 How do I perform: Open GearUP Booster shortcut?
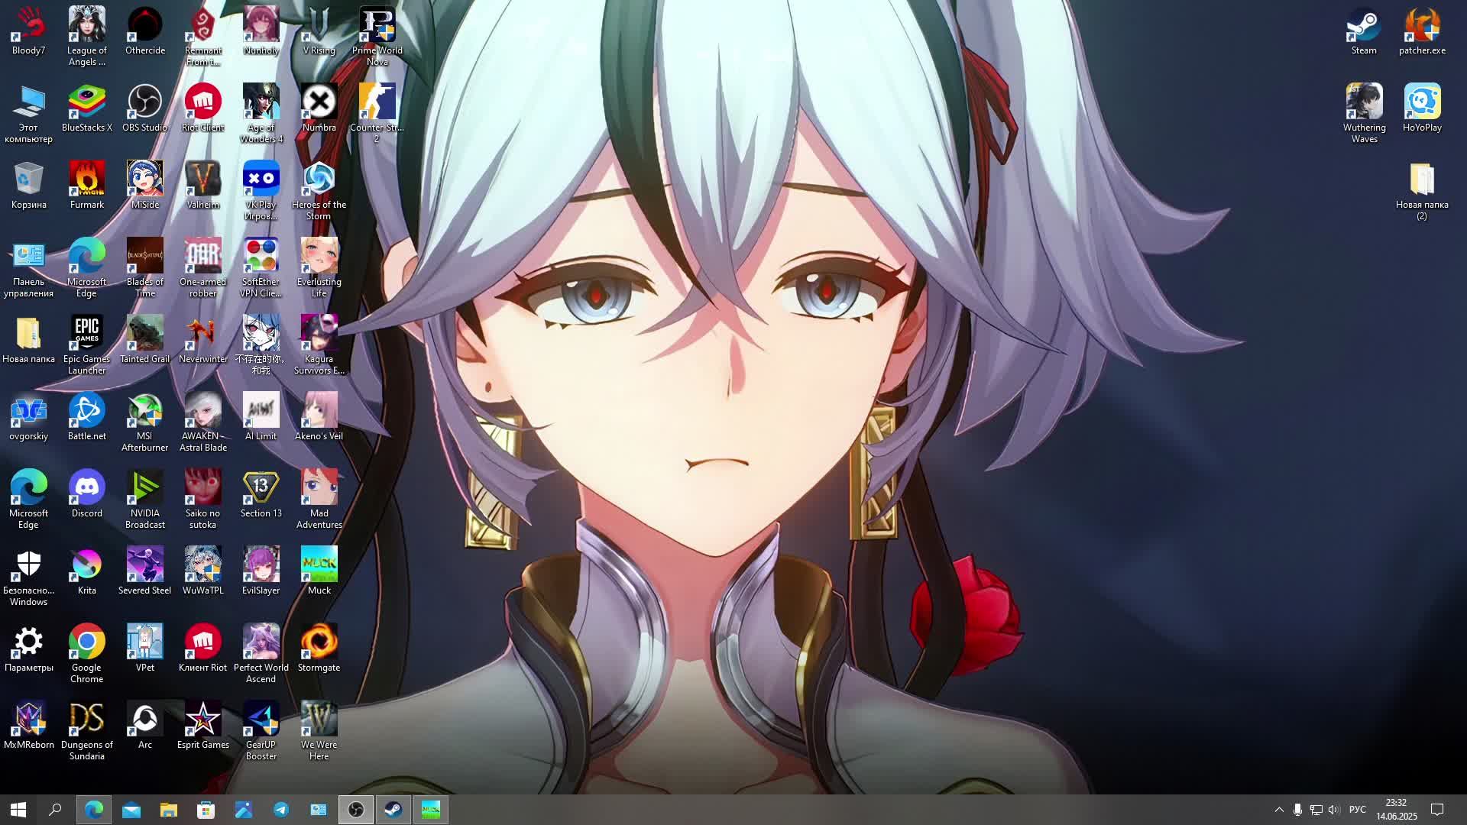coord(261,731)
